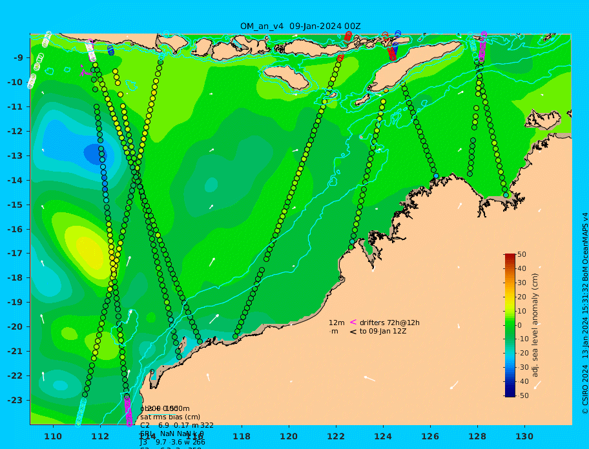This screenshot has width=589, height=449.
Task: Pick the cyan band of the colorbar
Action: tap(510, 354)
